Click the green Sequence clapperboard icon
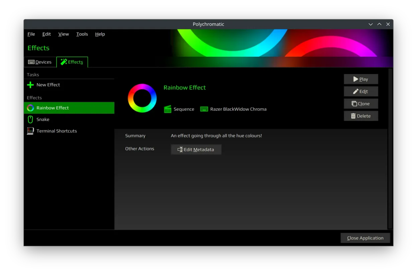 coord(168,109)
